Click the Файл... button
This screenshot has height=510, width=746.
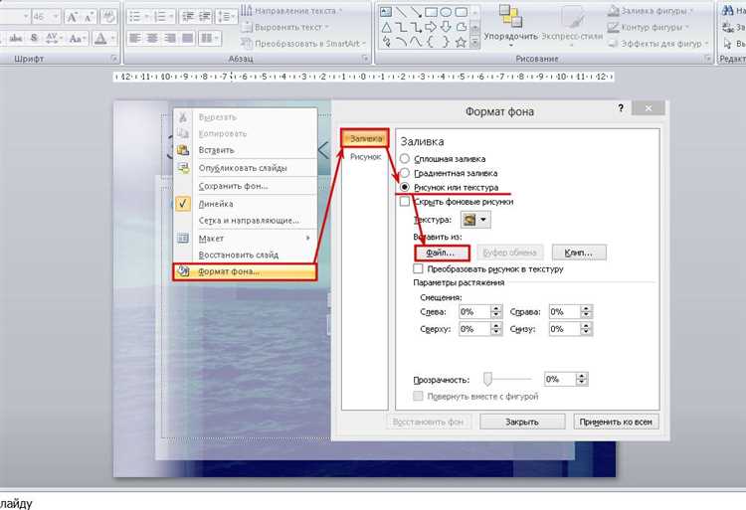click(x=442, y=253)
